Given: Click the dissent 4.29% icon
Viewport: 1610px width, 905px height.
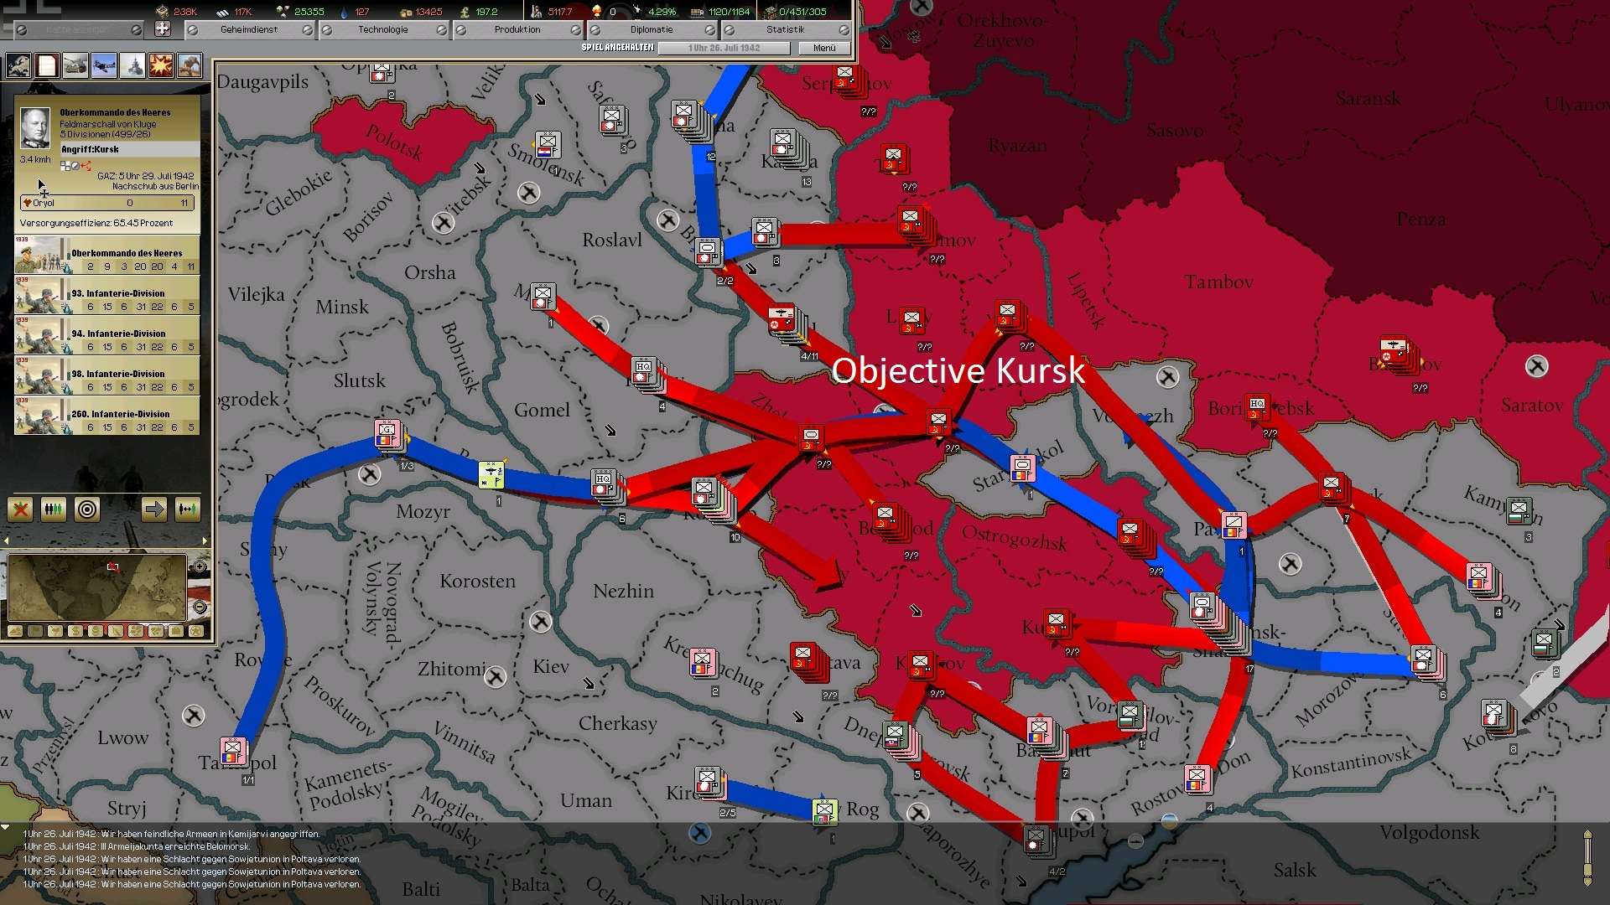Looking at the screenshot, I should pyautogui.click(x=636, y=11).
